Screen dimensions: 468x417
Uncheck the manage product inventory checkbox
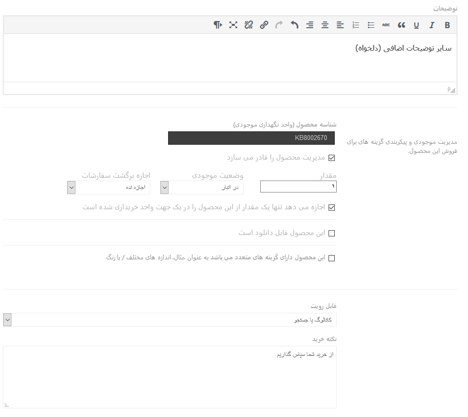(331, 158)
